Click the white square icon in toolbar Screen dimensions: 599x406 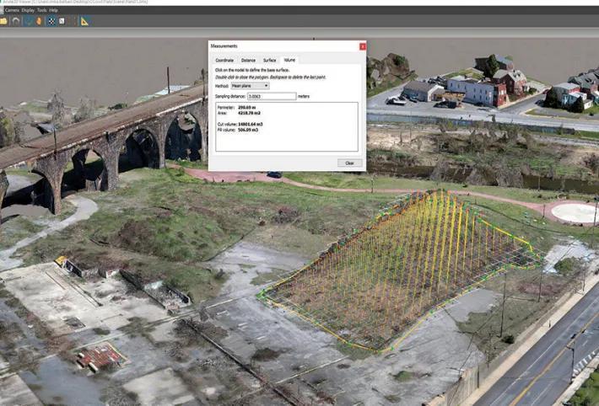pos(63,20)
